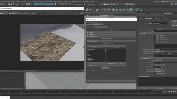
Task: Toggle the Denoise Beauty AOV checkbox
Action: (x=101, y=38)
